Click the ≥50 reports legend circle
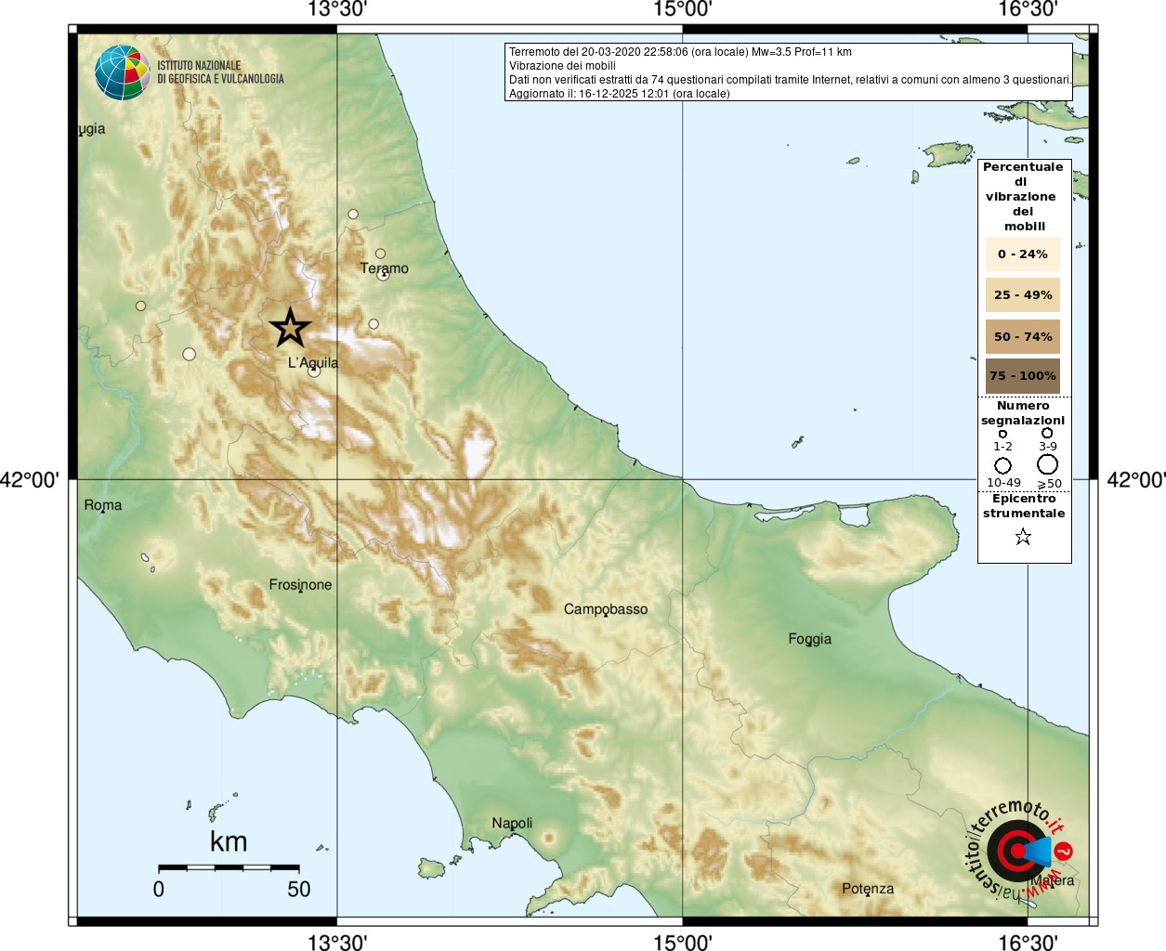 coord(1047,464)
